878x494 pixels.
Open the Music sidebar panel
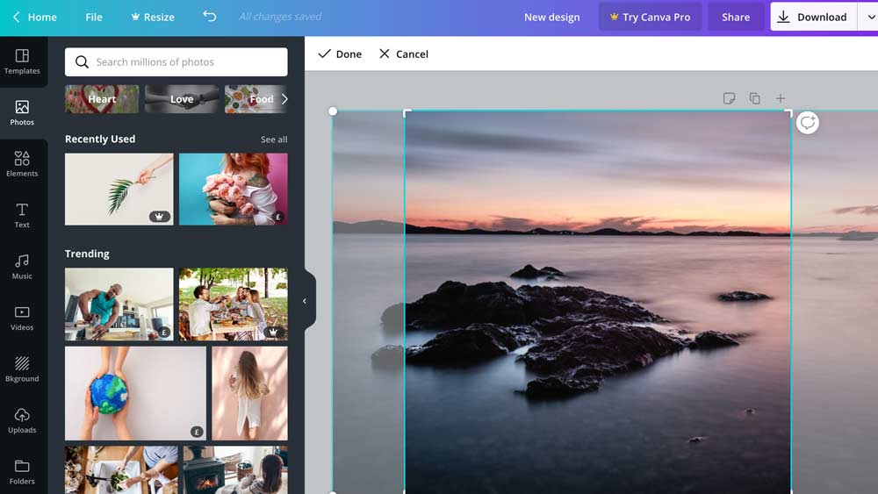[22, 266]
